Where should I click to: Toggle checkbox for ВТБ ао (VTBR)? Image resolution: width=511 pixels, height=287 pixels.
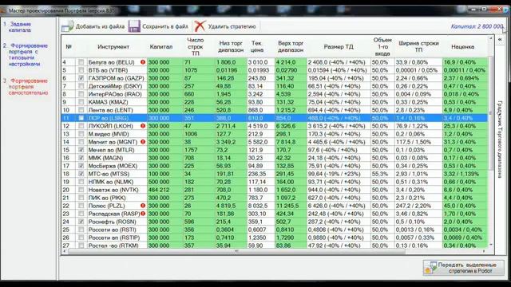tap(81, 70)
